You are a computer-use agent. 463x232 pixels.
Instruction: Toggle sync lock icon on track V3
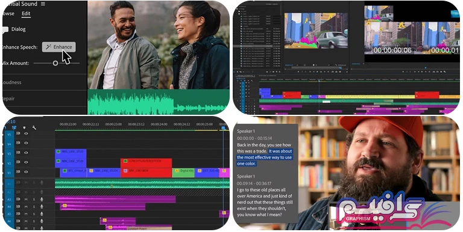pos(18,153)
